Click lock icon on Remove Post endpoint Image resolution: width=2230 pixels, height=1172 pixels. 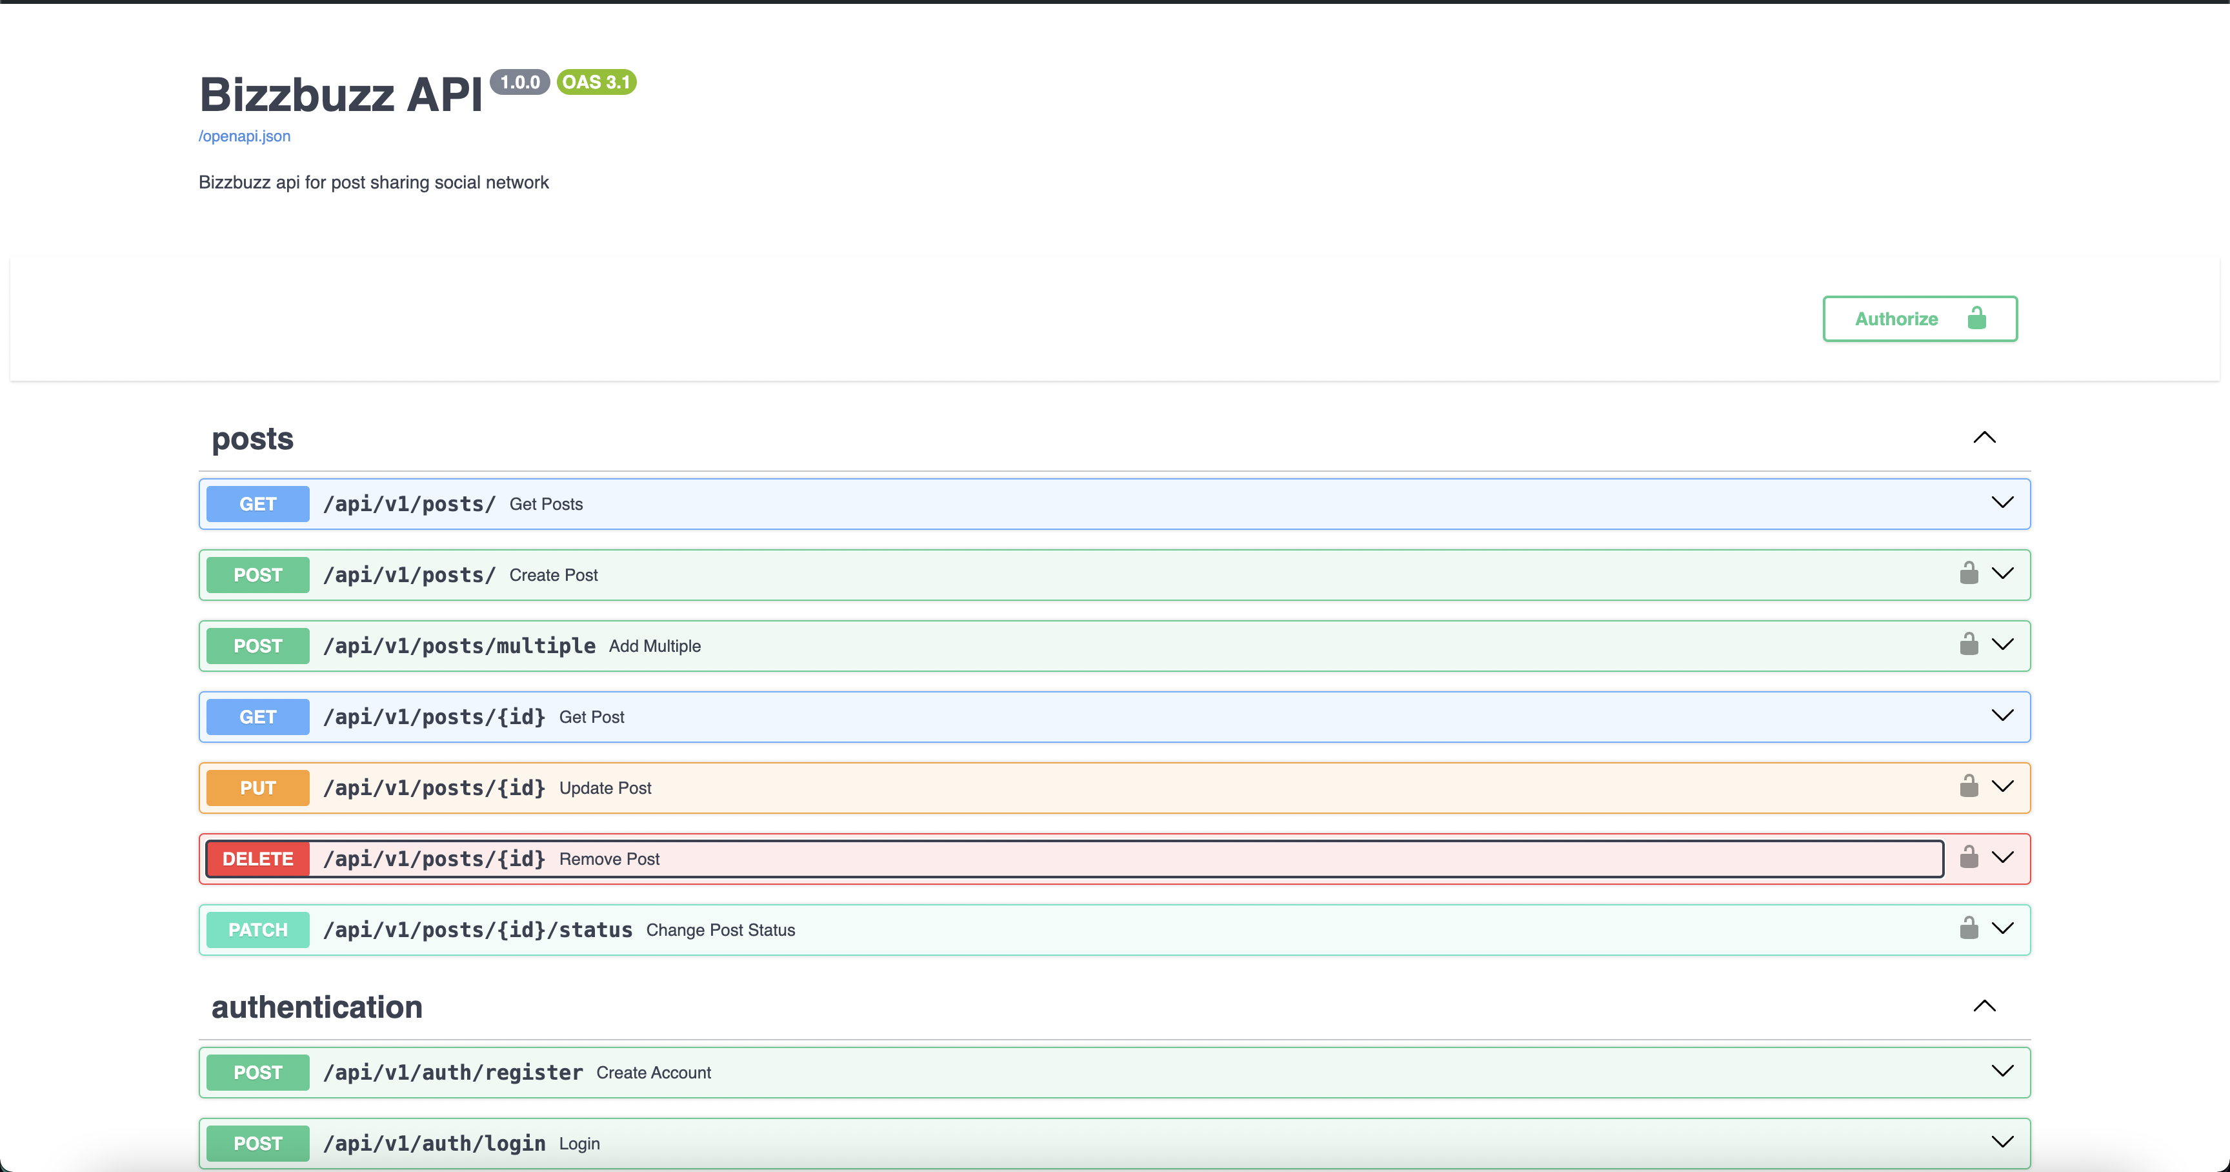click(x=1969, y=858)
